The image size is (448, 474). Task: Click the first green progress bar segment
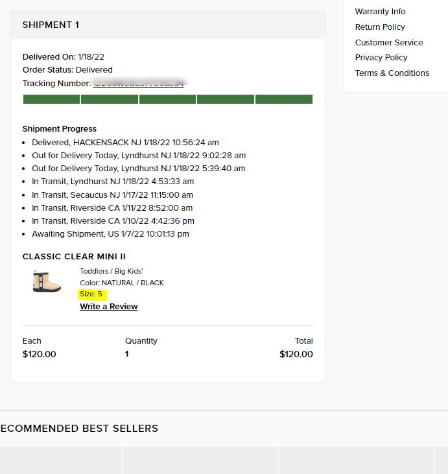(51, 99)
